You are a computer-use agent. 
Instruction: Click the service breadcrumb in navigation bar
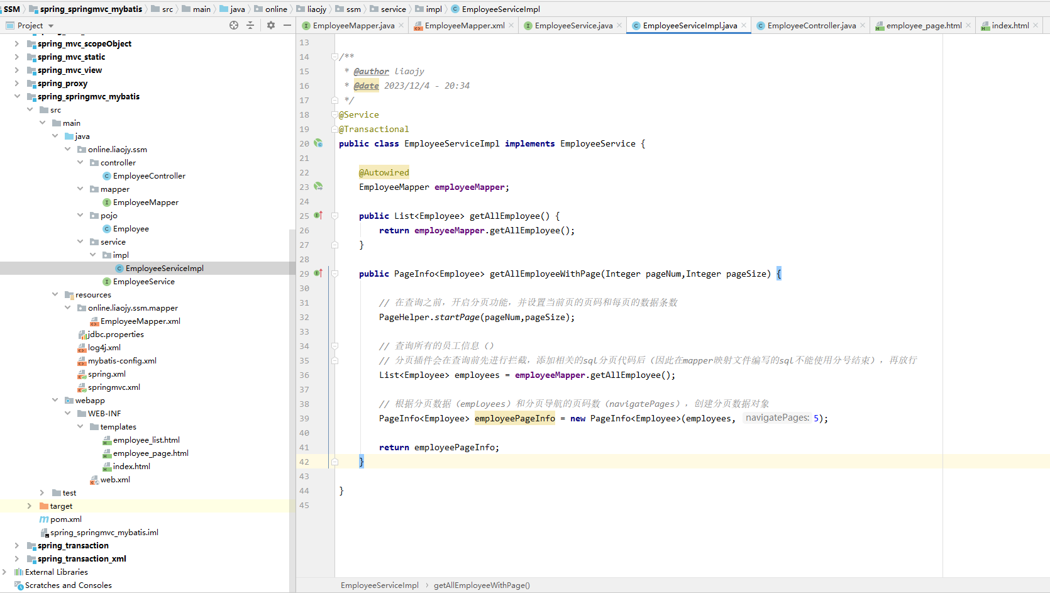click(388, 9)
